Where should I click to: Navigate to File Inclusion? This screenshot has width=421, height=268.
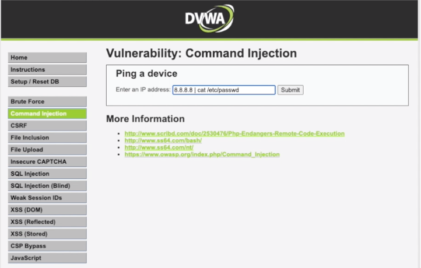tap(47, 138)
